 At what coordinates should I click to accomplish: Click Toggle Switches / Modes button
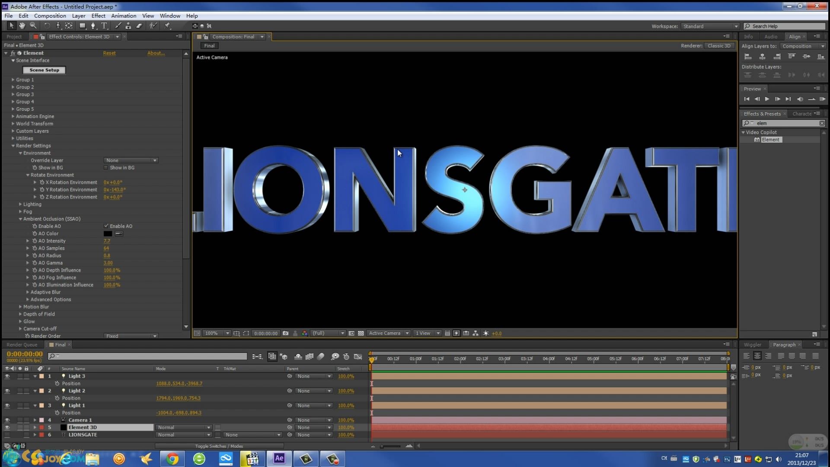219,446
